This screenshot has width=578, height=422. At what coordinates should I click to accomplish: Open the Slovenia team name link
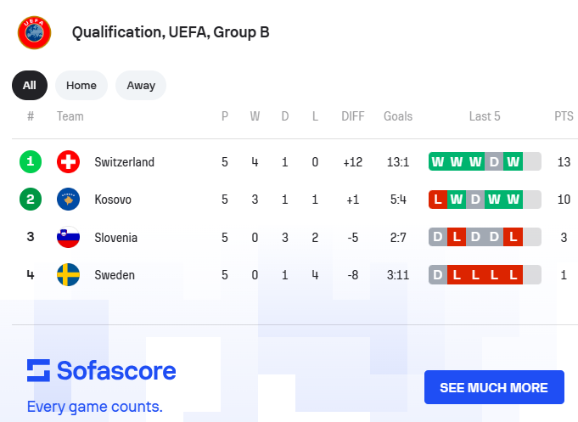pyautogui.click(x=115, y=238)
